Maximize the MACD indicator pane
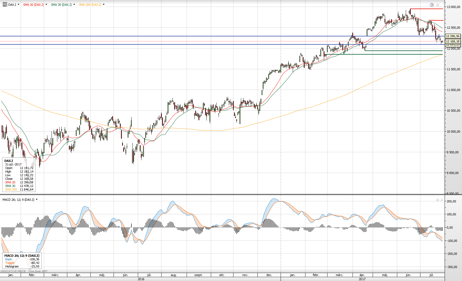 tap(437, 200)
